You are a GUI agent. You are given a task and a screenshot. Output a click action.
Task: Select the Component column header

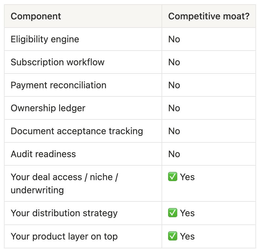tap(36, 16)
